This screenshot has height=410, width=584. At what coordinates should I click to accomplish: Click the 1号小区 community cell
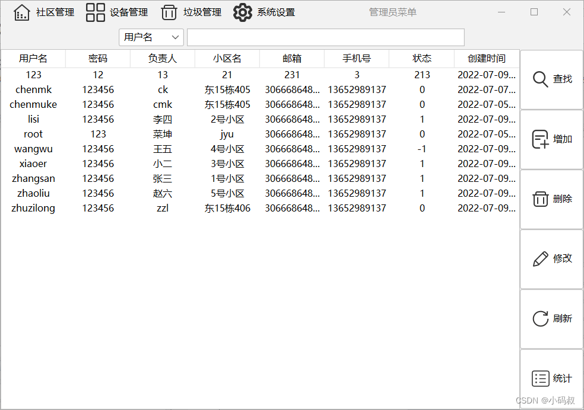[227, 179]
